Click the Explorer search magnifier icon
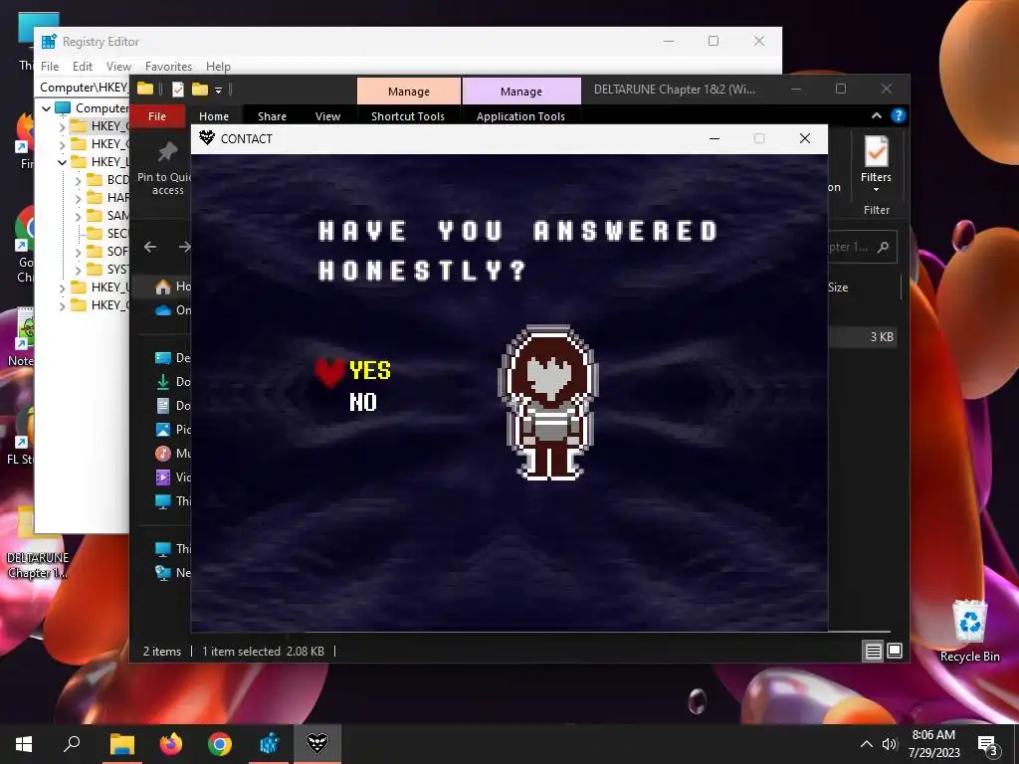The width and height of the screenshot is (1019, 764). [x=883, y=247]
